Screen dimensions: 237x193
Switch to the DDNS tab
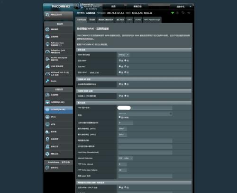coord(138,20)
